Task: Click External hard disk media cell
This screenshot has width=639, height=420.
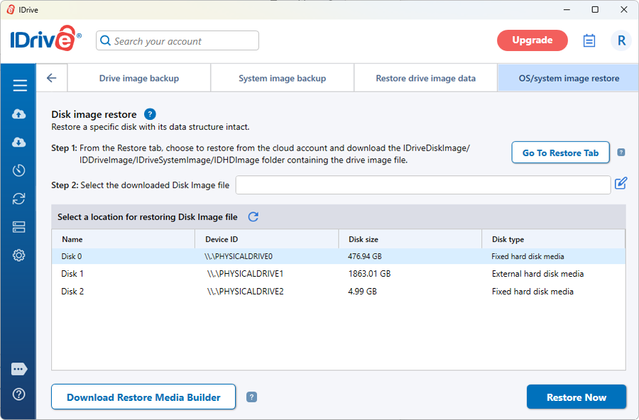Action: (x=537, y=274)
